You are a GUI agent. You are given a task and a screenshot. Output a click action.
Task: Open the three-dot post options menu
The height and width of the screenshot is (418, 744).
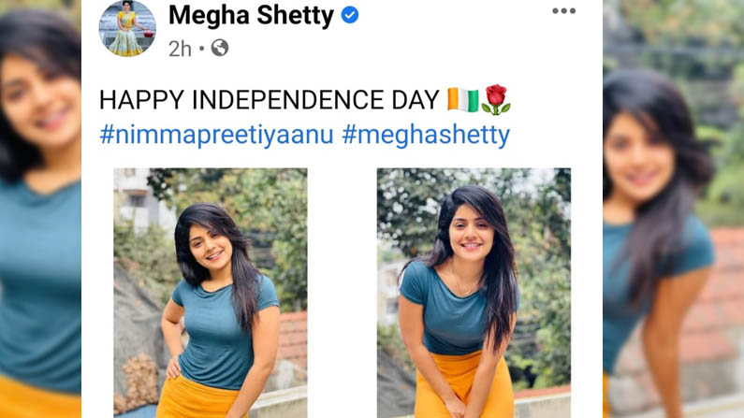tap(563, 11)
